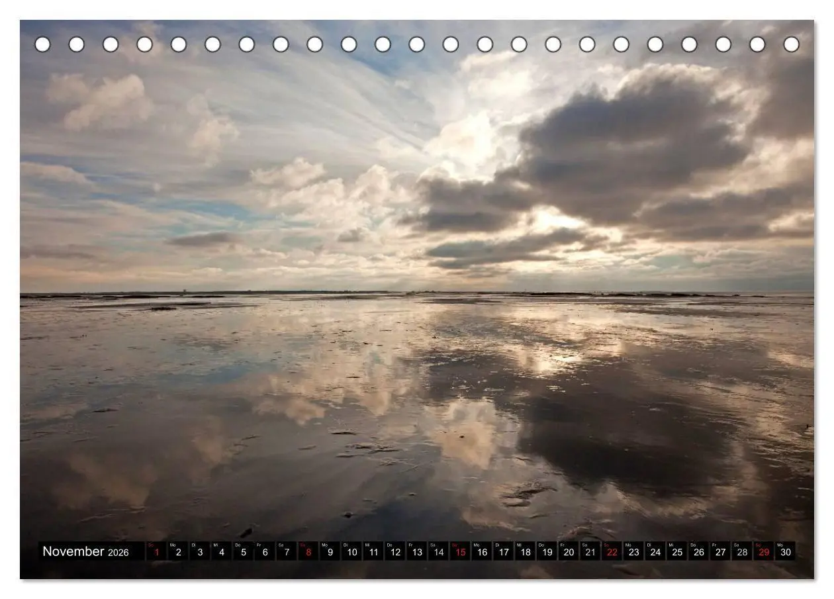Choose red date 22 on calendar strip
The width and height of the screenshot is (834, 599).
coord(612,551)
